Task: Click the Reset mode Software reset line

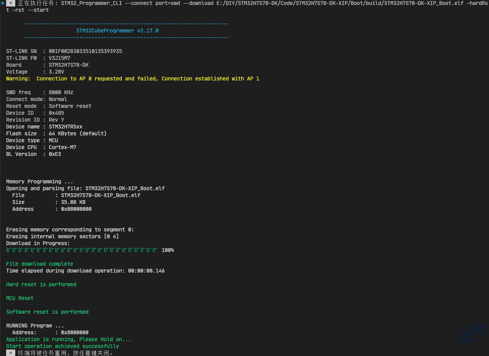Action: [49, 106]
